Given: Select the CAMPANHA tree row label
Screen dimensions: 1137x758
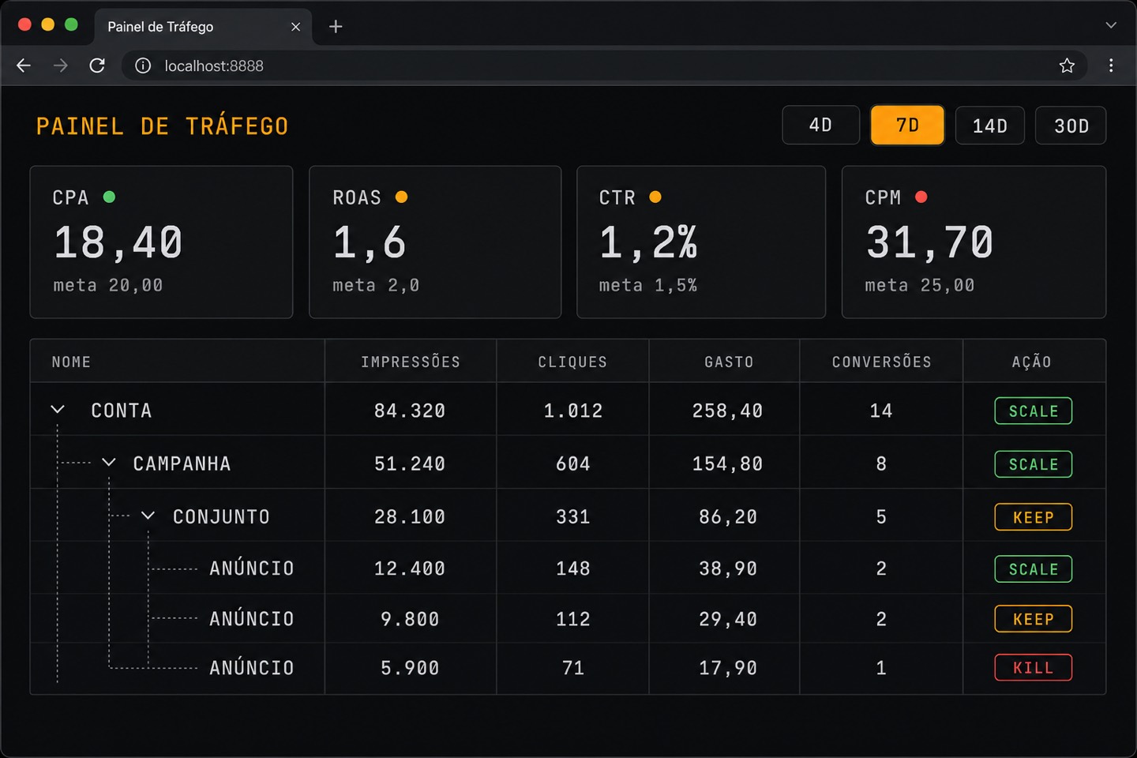Looking at the screenshot, I should (182, 463).
